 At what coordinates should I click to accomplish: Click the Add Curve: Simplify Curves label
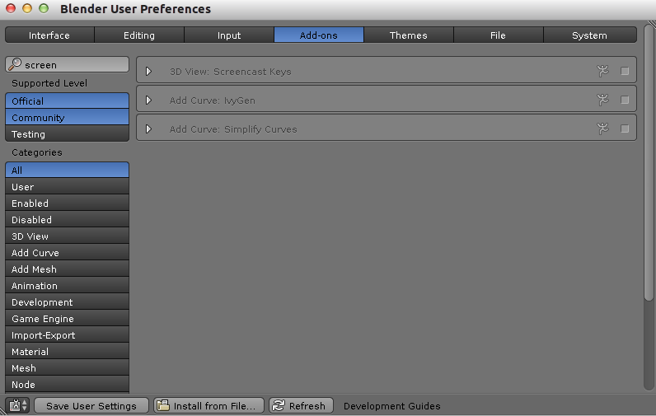coord(233,129)
